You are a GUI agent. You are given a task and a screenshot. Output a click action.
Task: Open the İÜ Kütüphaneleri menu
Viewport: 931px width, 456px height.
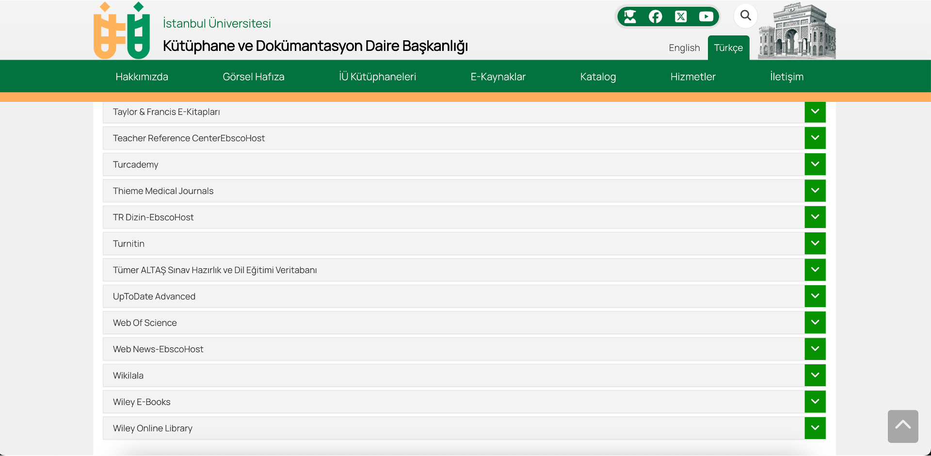(x=377, y=77)
